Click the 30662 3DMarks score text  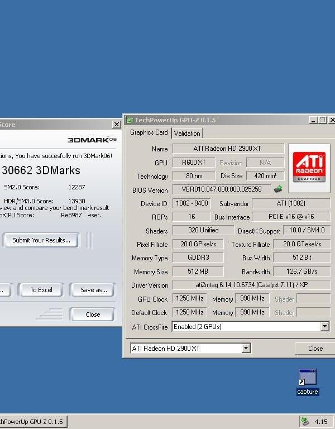click(x=41, y=170)
